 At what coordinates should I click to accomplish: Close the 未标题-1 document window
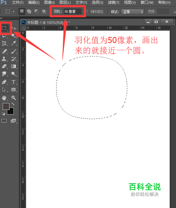[167, 22]
